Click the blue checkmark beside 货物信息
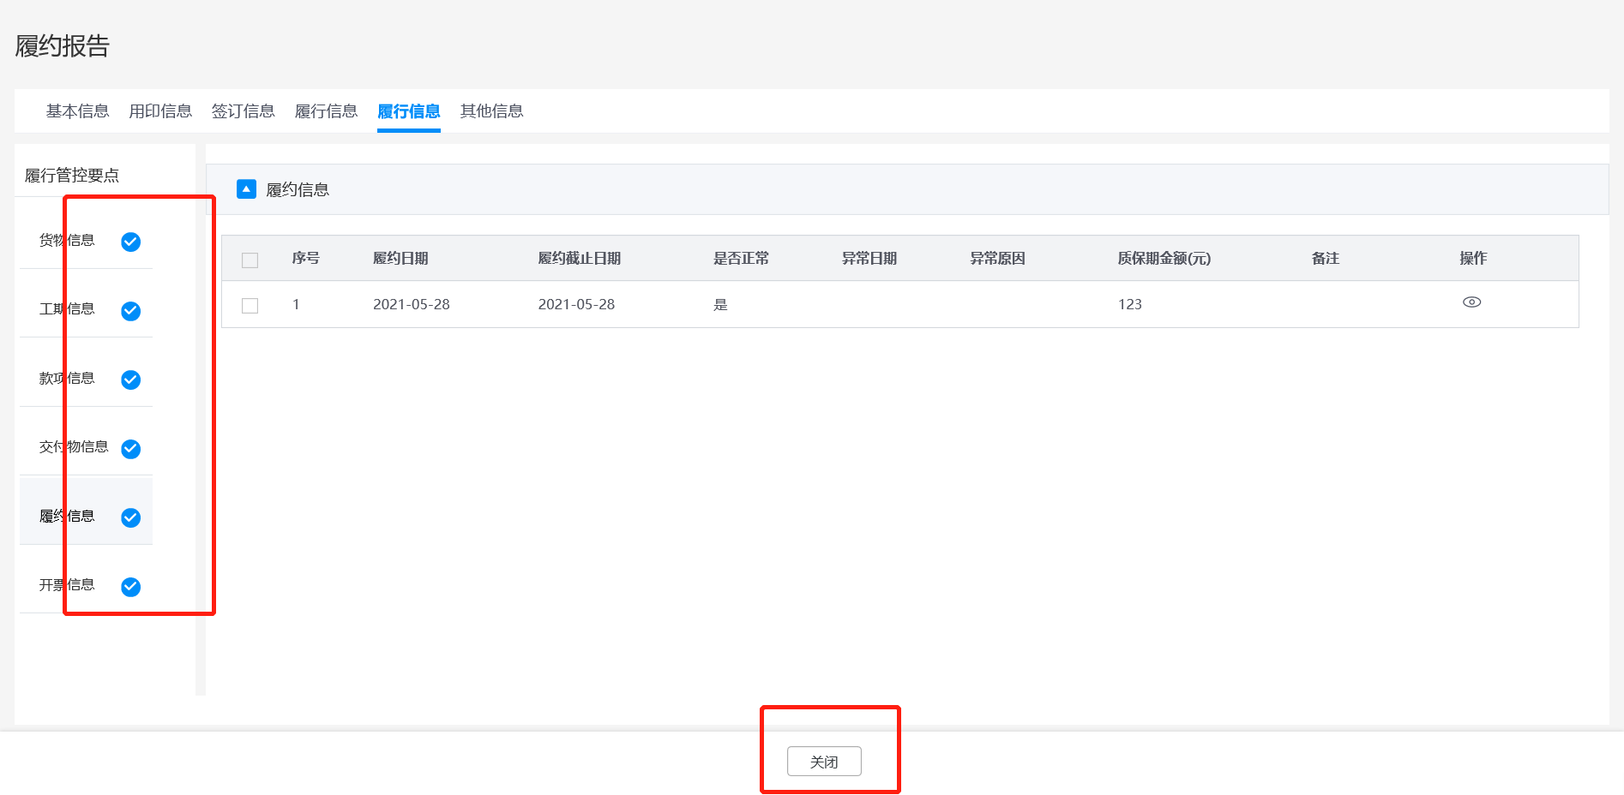The image size is (1624, 795). 130,242
